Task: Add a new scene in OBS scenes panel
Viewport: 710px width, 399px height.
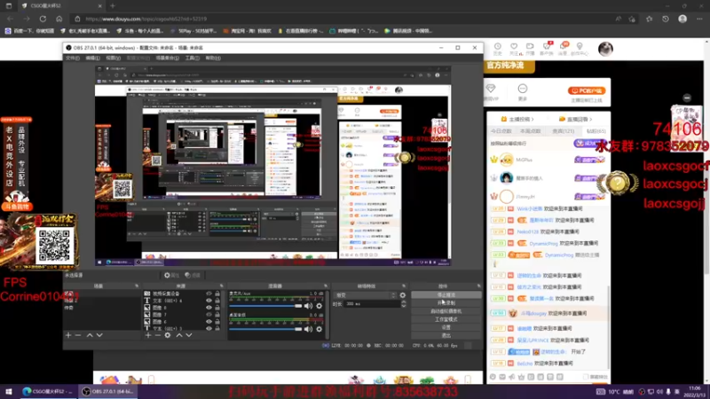Action: coord(68,335)
